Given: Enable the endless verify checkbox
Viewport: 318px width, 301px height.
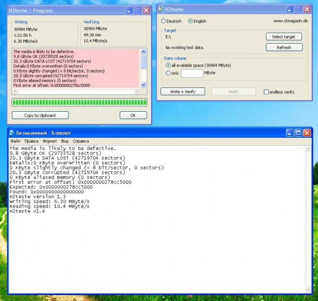Looking at the screenshot, I should coord(266,92).
